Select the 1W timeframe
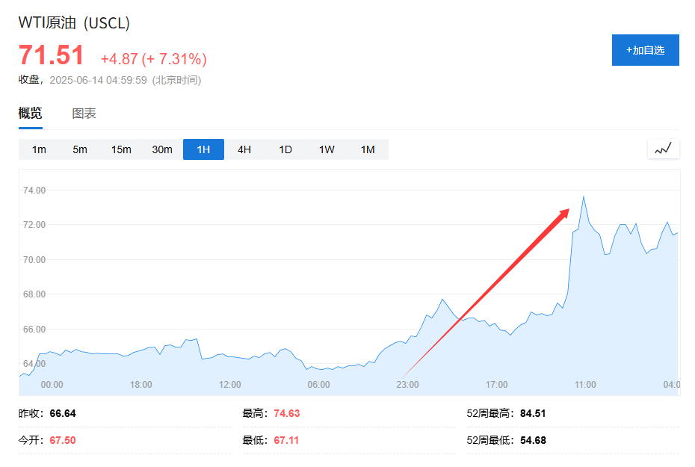695x467 pixels. click(x=326, y=149)
